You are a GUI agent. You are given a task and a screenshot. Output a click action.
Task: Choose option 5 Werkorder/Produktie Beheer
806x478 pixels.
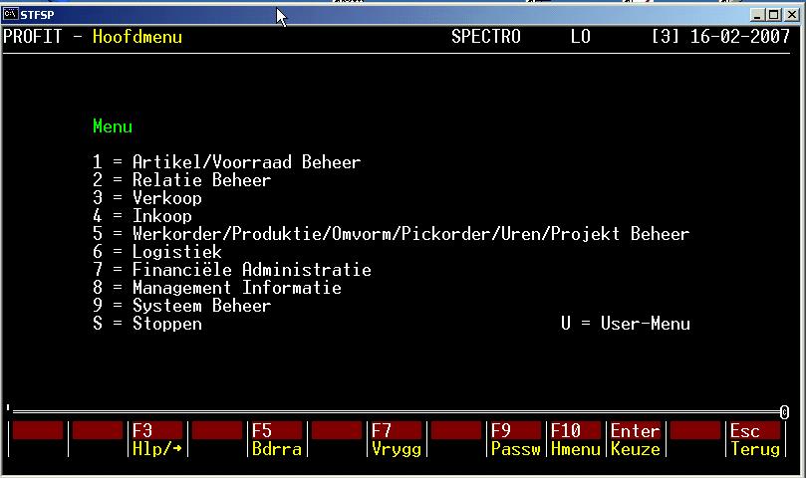[391, 234]
